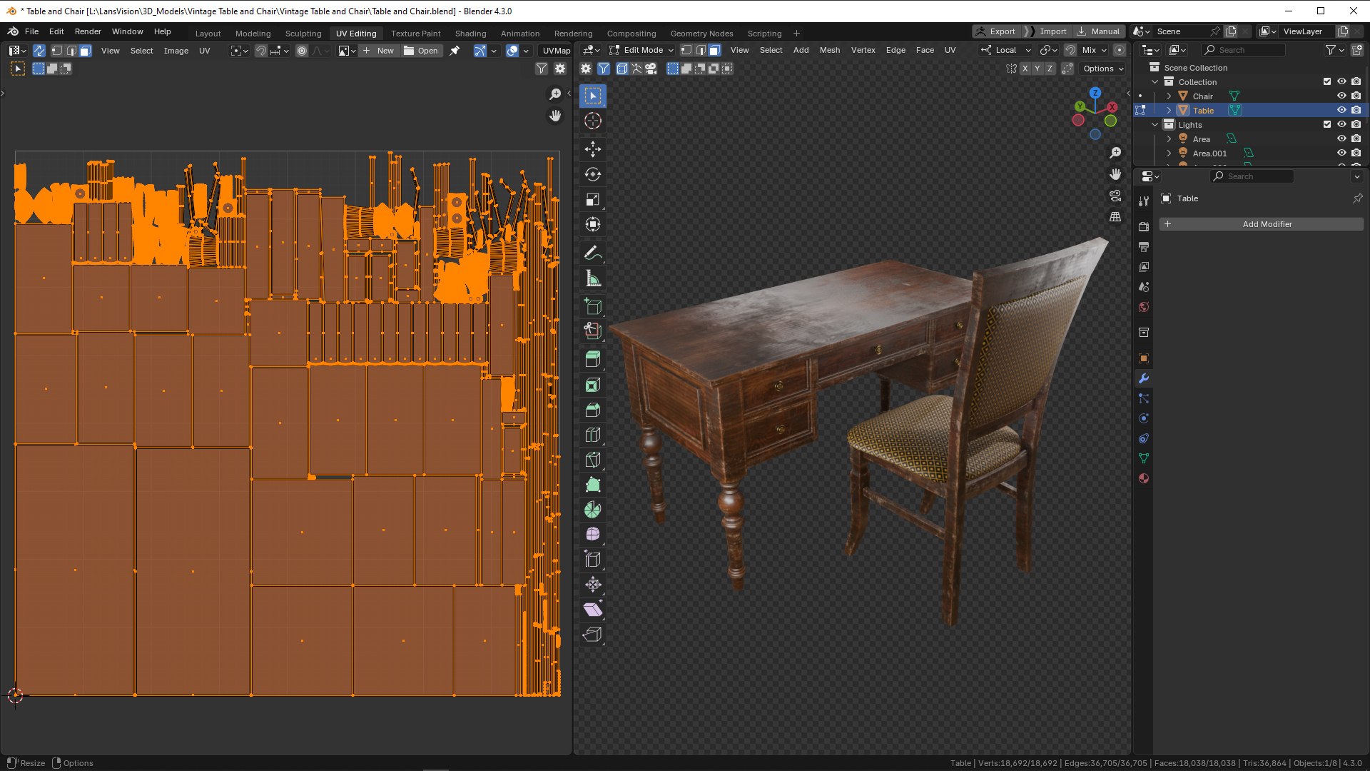
Task: Uncheck the Lights collection checkbox
Action: pos(1327,124)
